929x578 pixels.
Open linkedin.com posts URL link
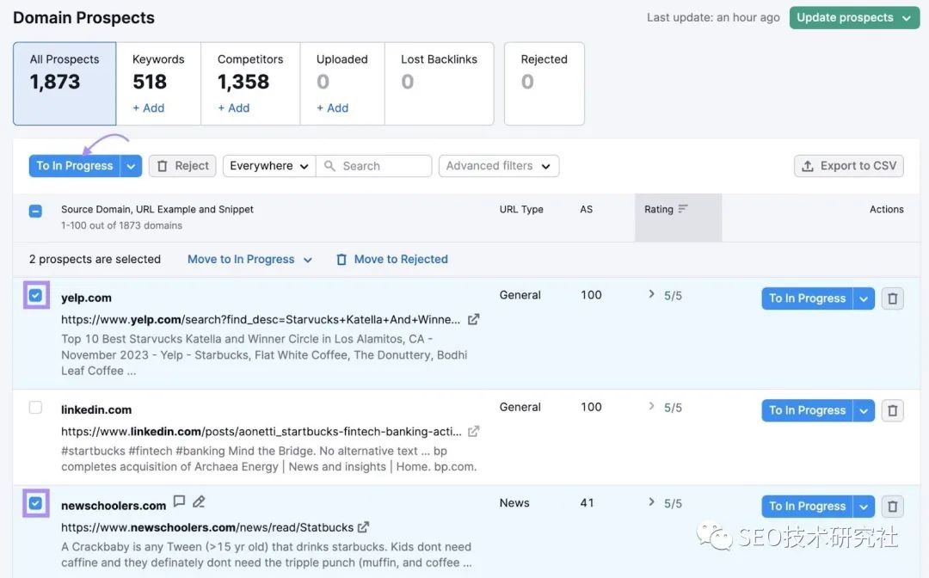261,432
